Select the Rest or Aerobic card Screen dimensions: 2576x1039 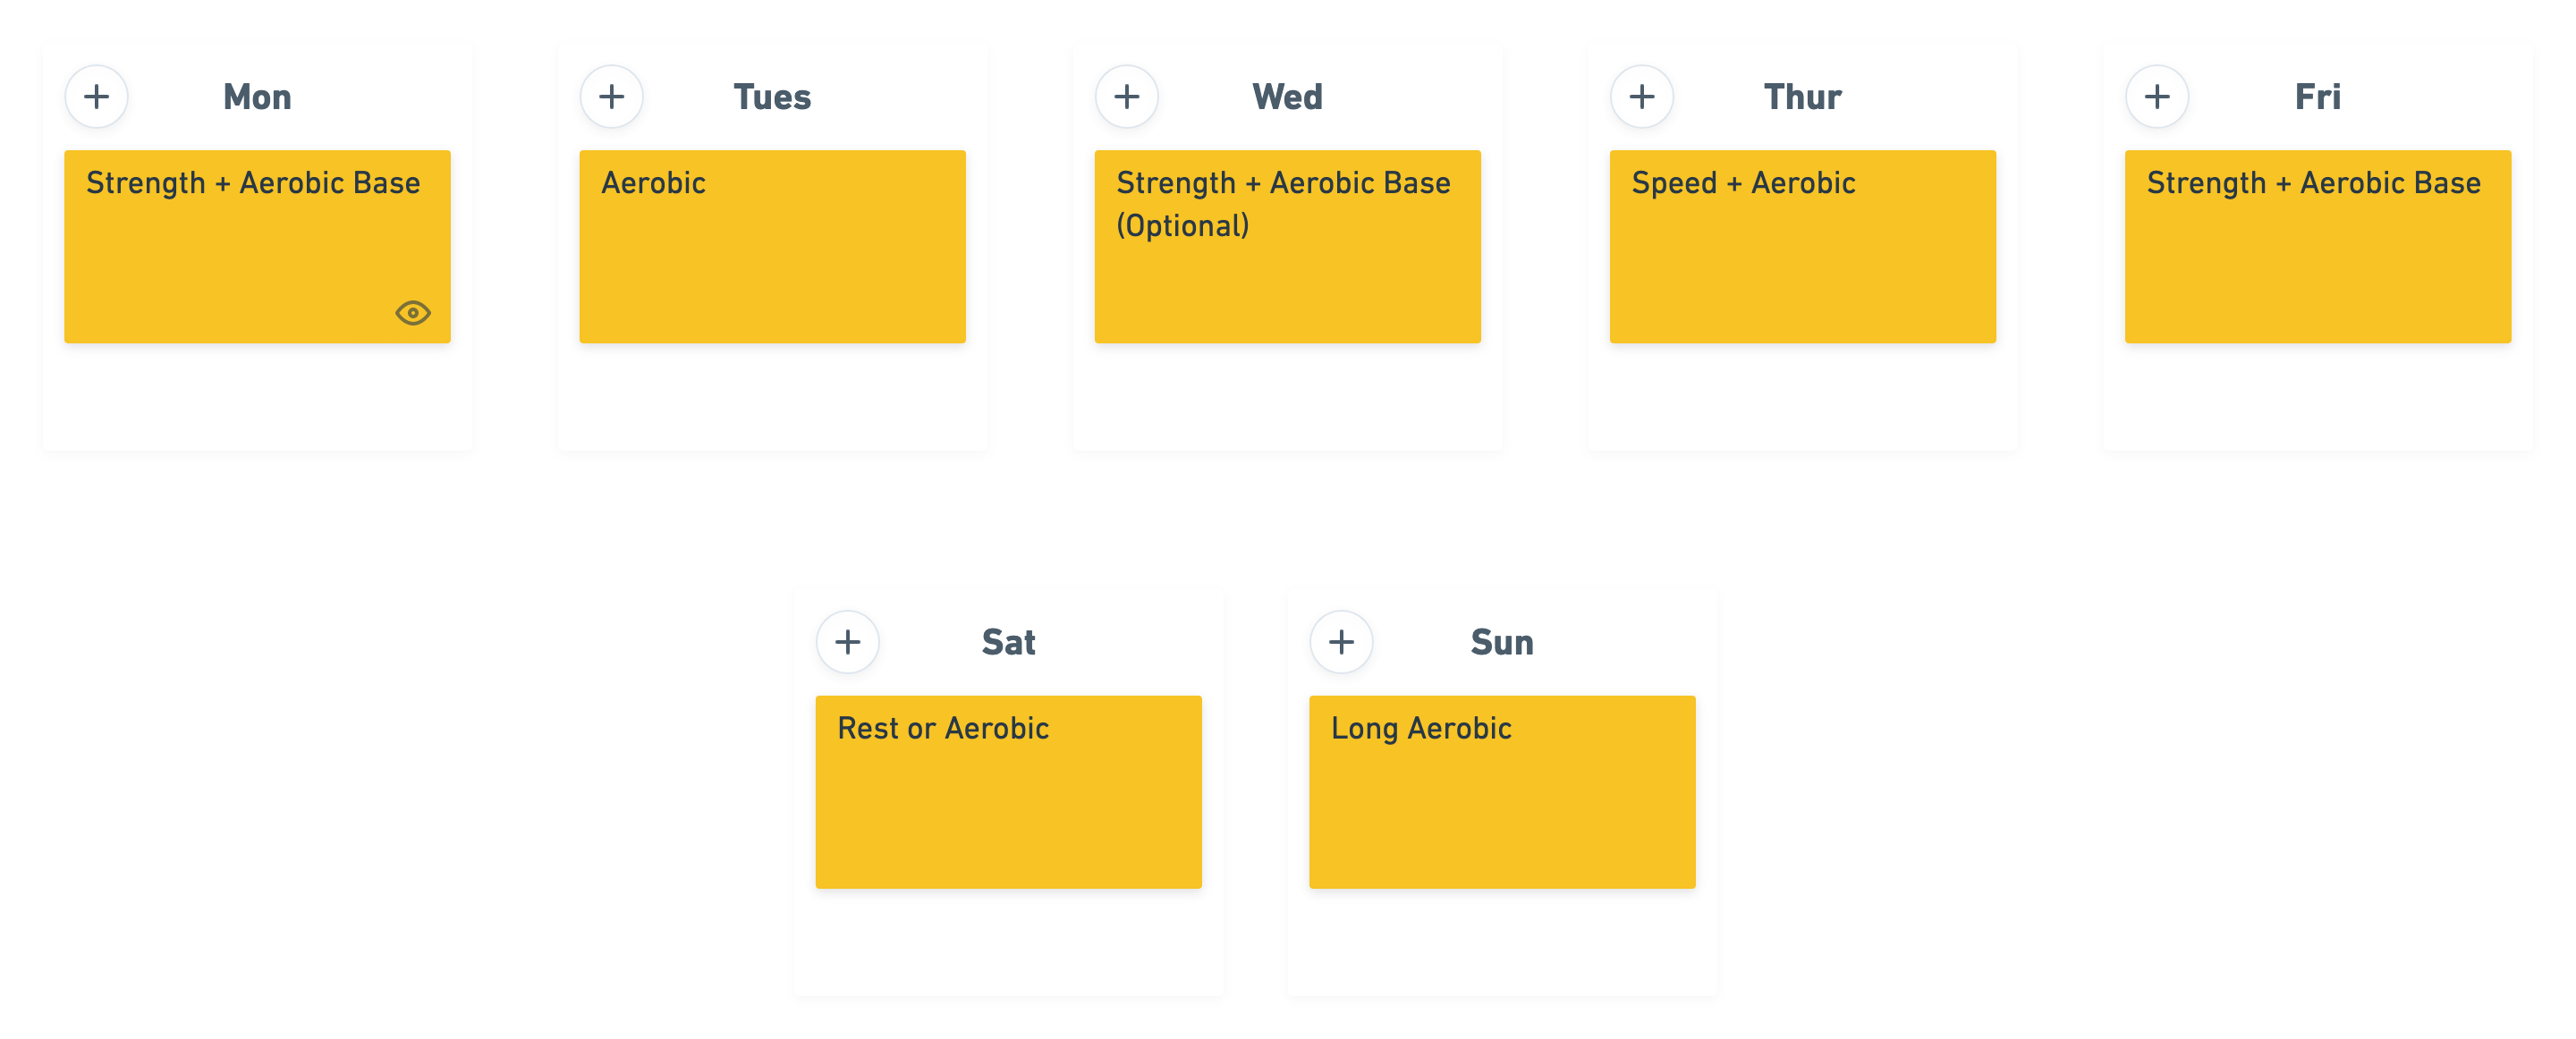coord(1008,792)
